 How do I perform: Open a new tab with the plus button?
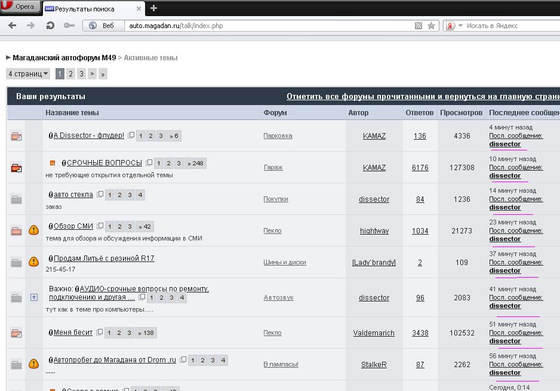[x=153, y=8]
